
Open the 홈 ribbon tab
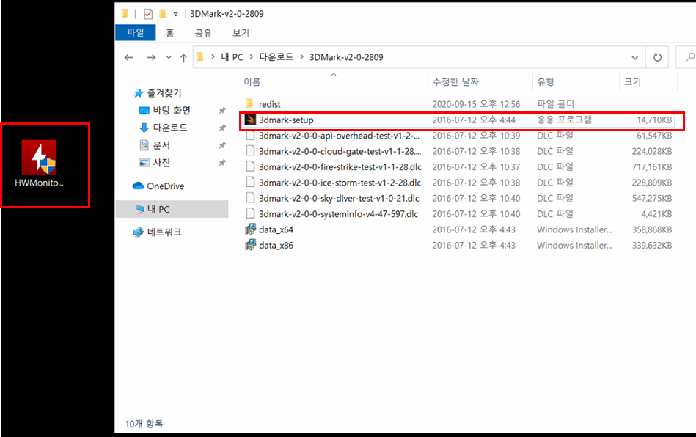170,33
